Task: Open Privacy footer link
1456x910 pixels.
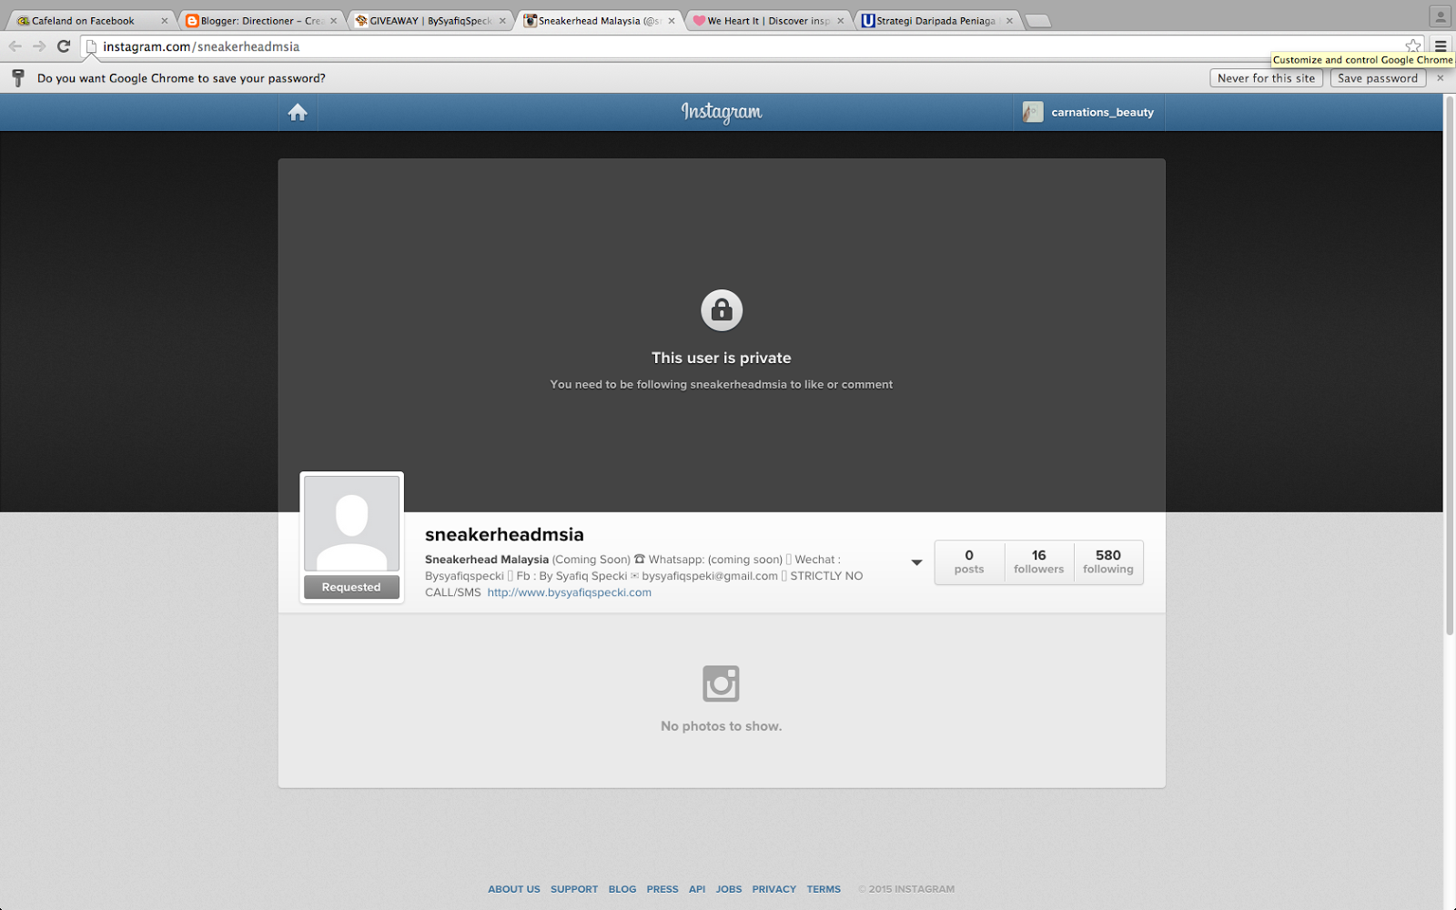Action: pyautogui.click(x=774, y=889)
